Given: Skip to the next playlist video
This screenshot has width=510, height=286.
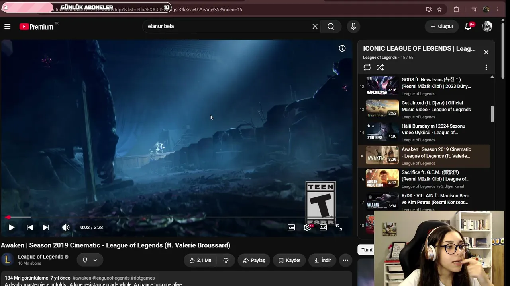Looking at the screenshot, I should 46,228.
